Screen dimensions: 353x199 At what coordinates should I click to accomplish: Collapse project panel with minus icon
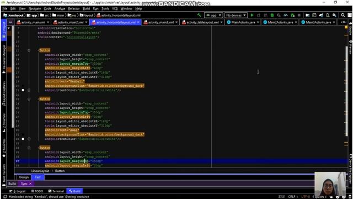point(10,22)
